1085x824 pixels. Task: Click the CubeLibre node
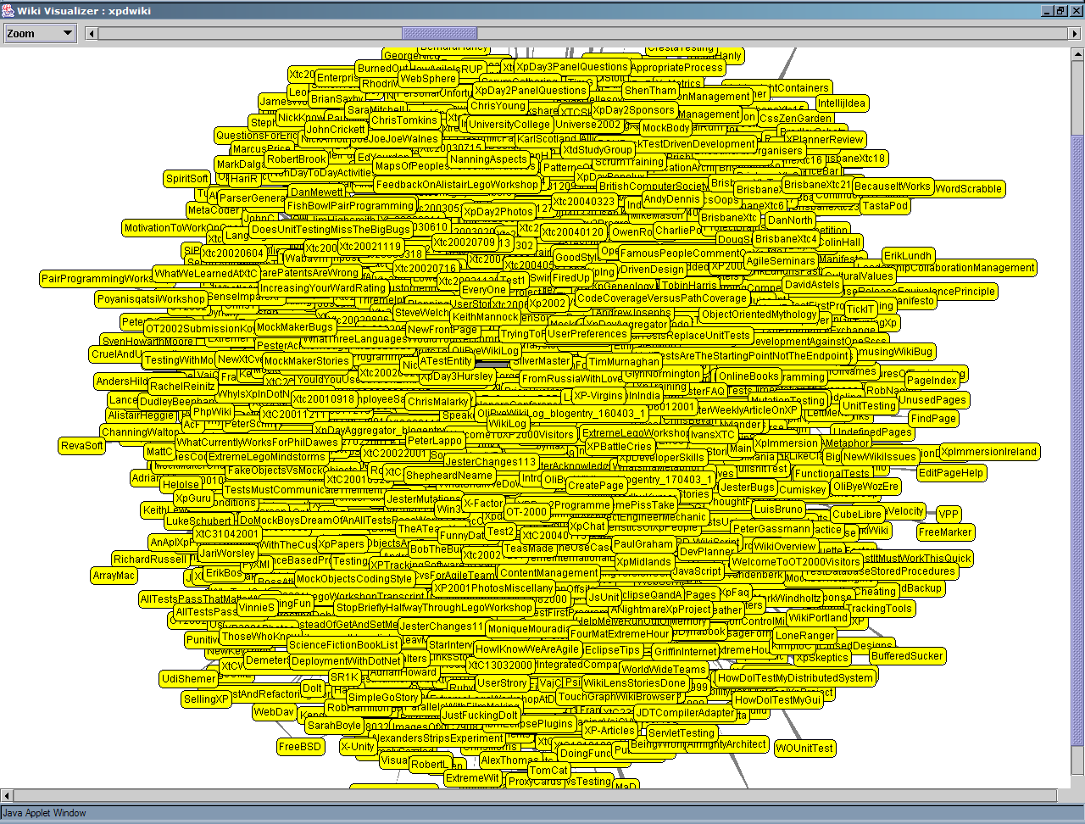(x=857, y=515)
